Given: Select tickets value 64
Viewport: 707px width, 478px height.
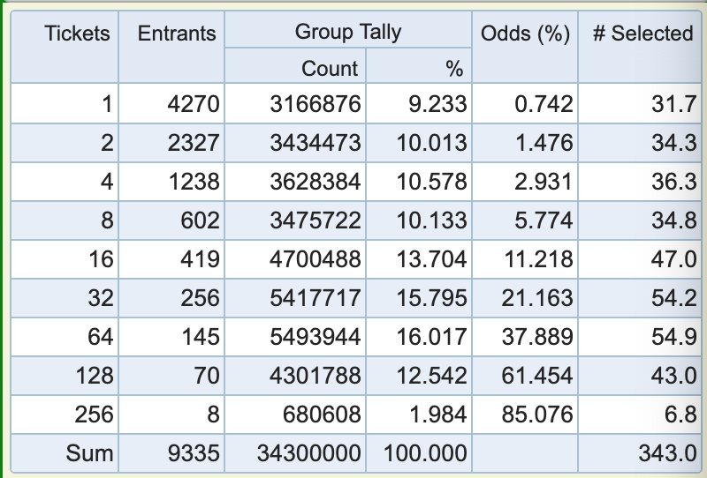Looking at the screenshot, I should (100, 337).
